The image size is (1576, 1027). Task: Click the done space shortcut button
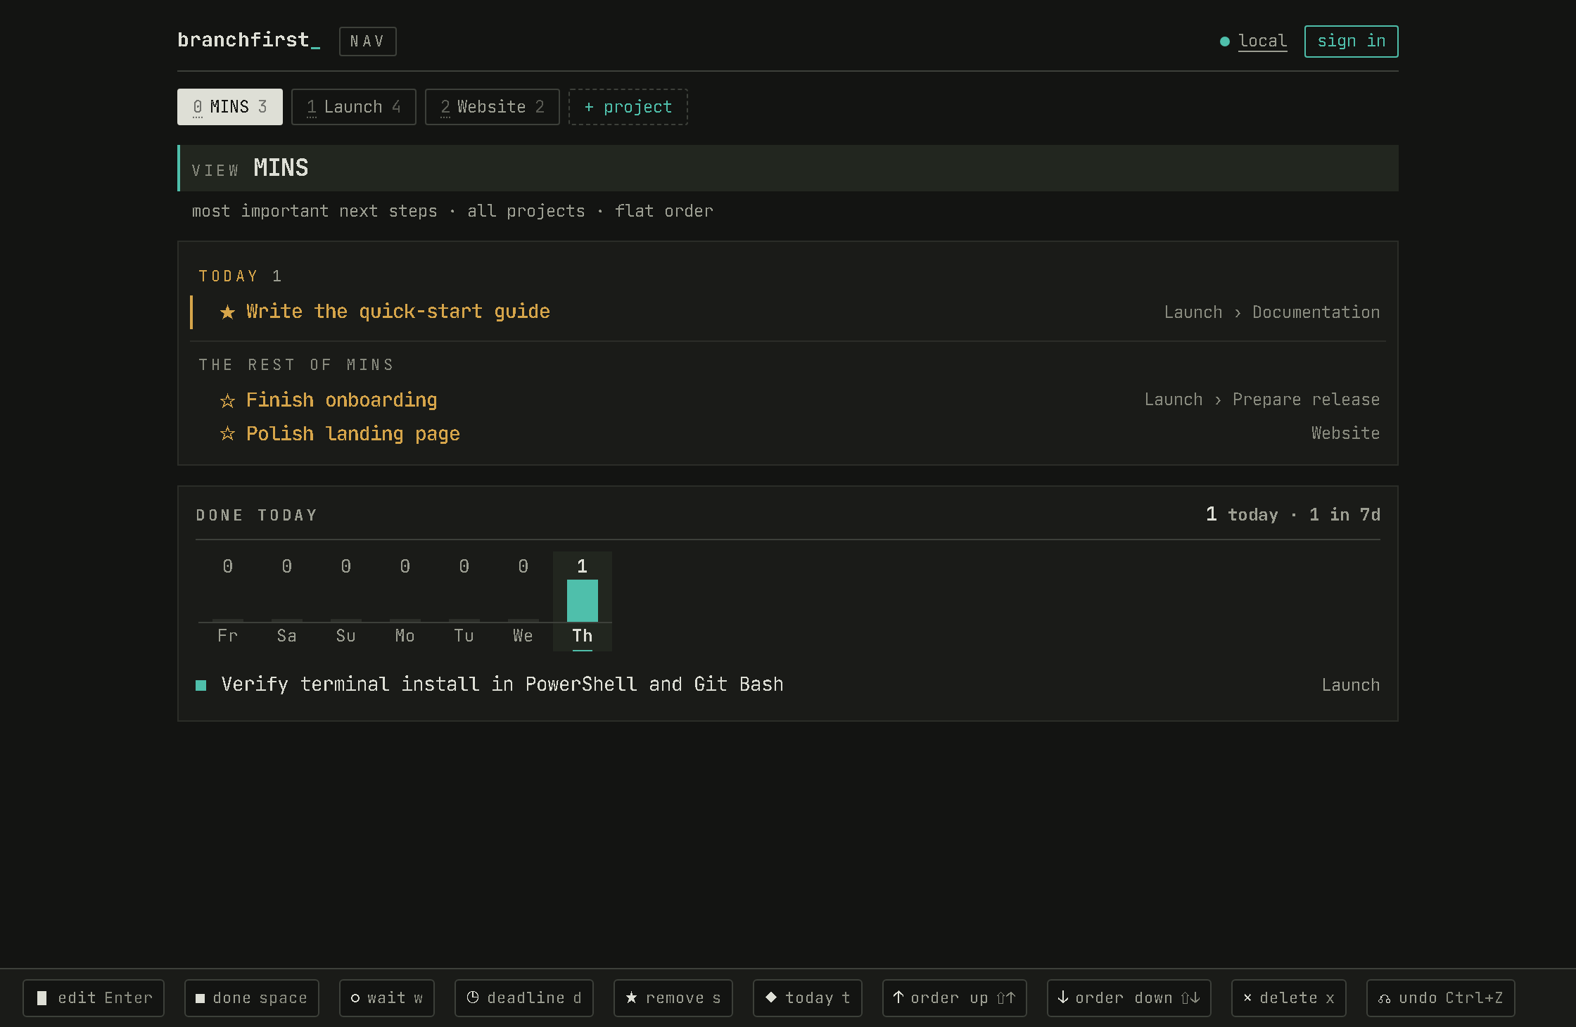tap(252, 998)
